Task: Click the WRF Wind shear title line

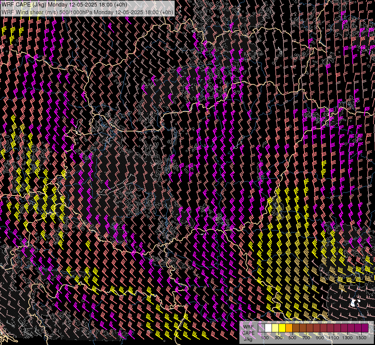Action: click(x=87, y=12)
